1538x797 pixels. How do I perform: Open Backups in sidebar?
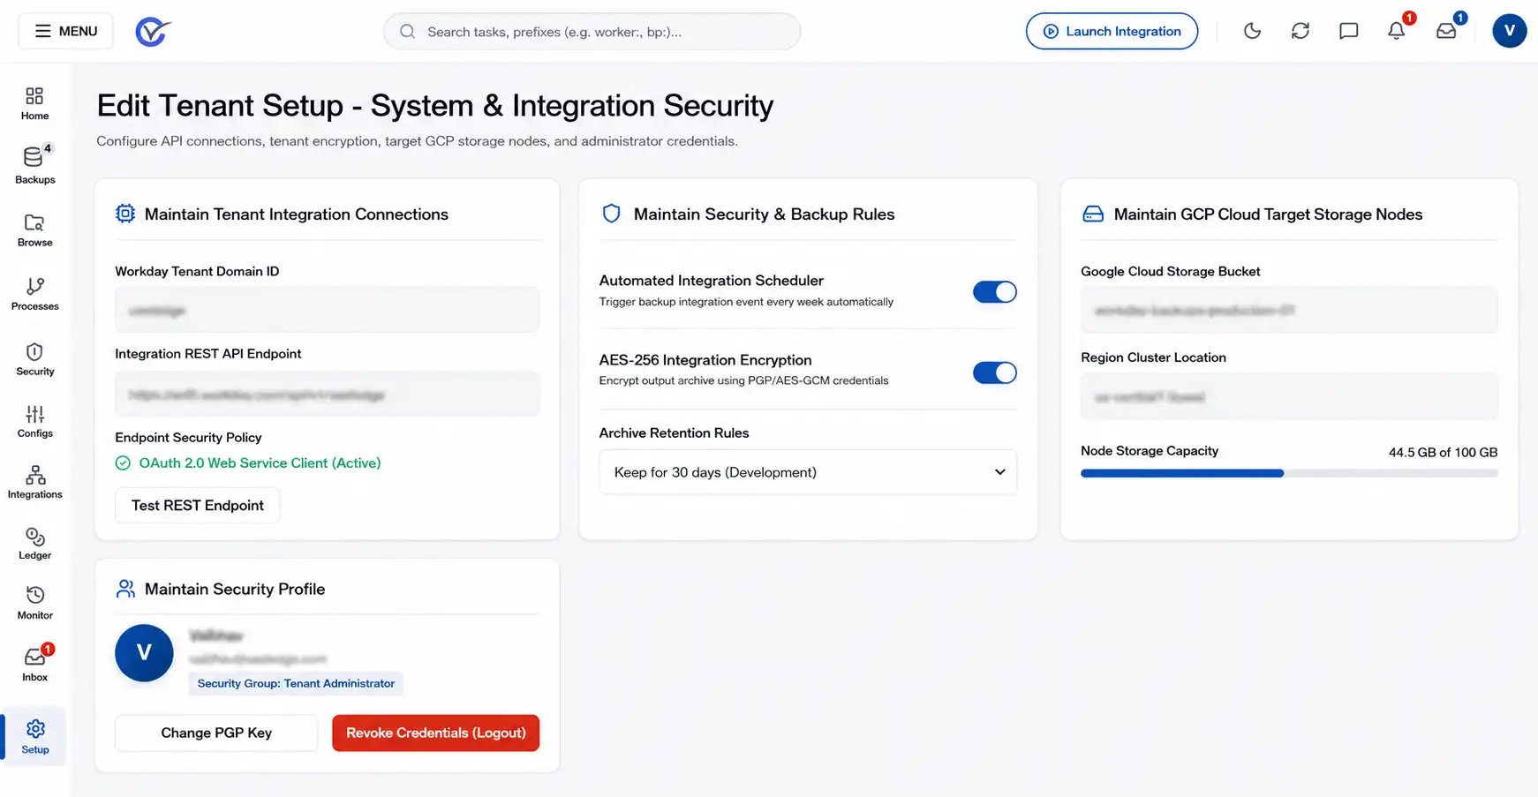[x=34, y=165]
